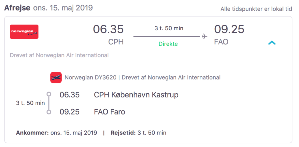Screen dimensions: 299x147
Task: Click the duration label above the route line
Action: [169, 28]
